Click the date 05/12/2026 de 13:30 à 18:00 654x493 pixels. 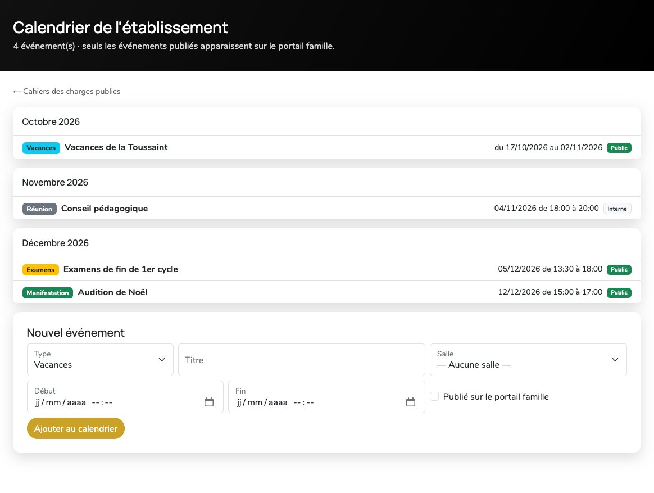(x=550, y=269)
